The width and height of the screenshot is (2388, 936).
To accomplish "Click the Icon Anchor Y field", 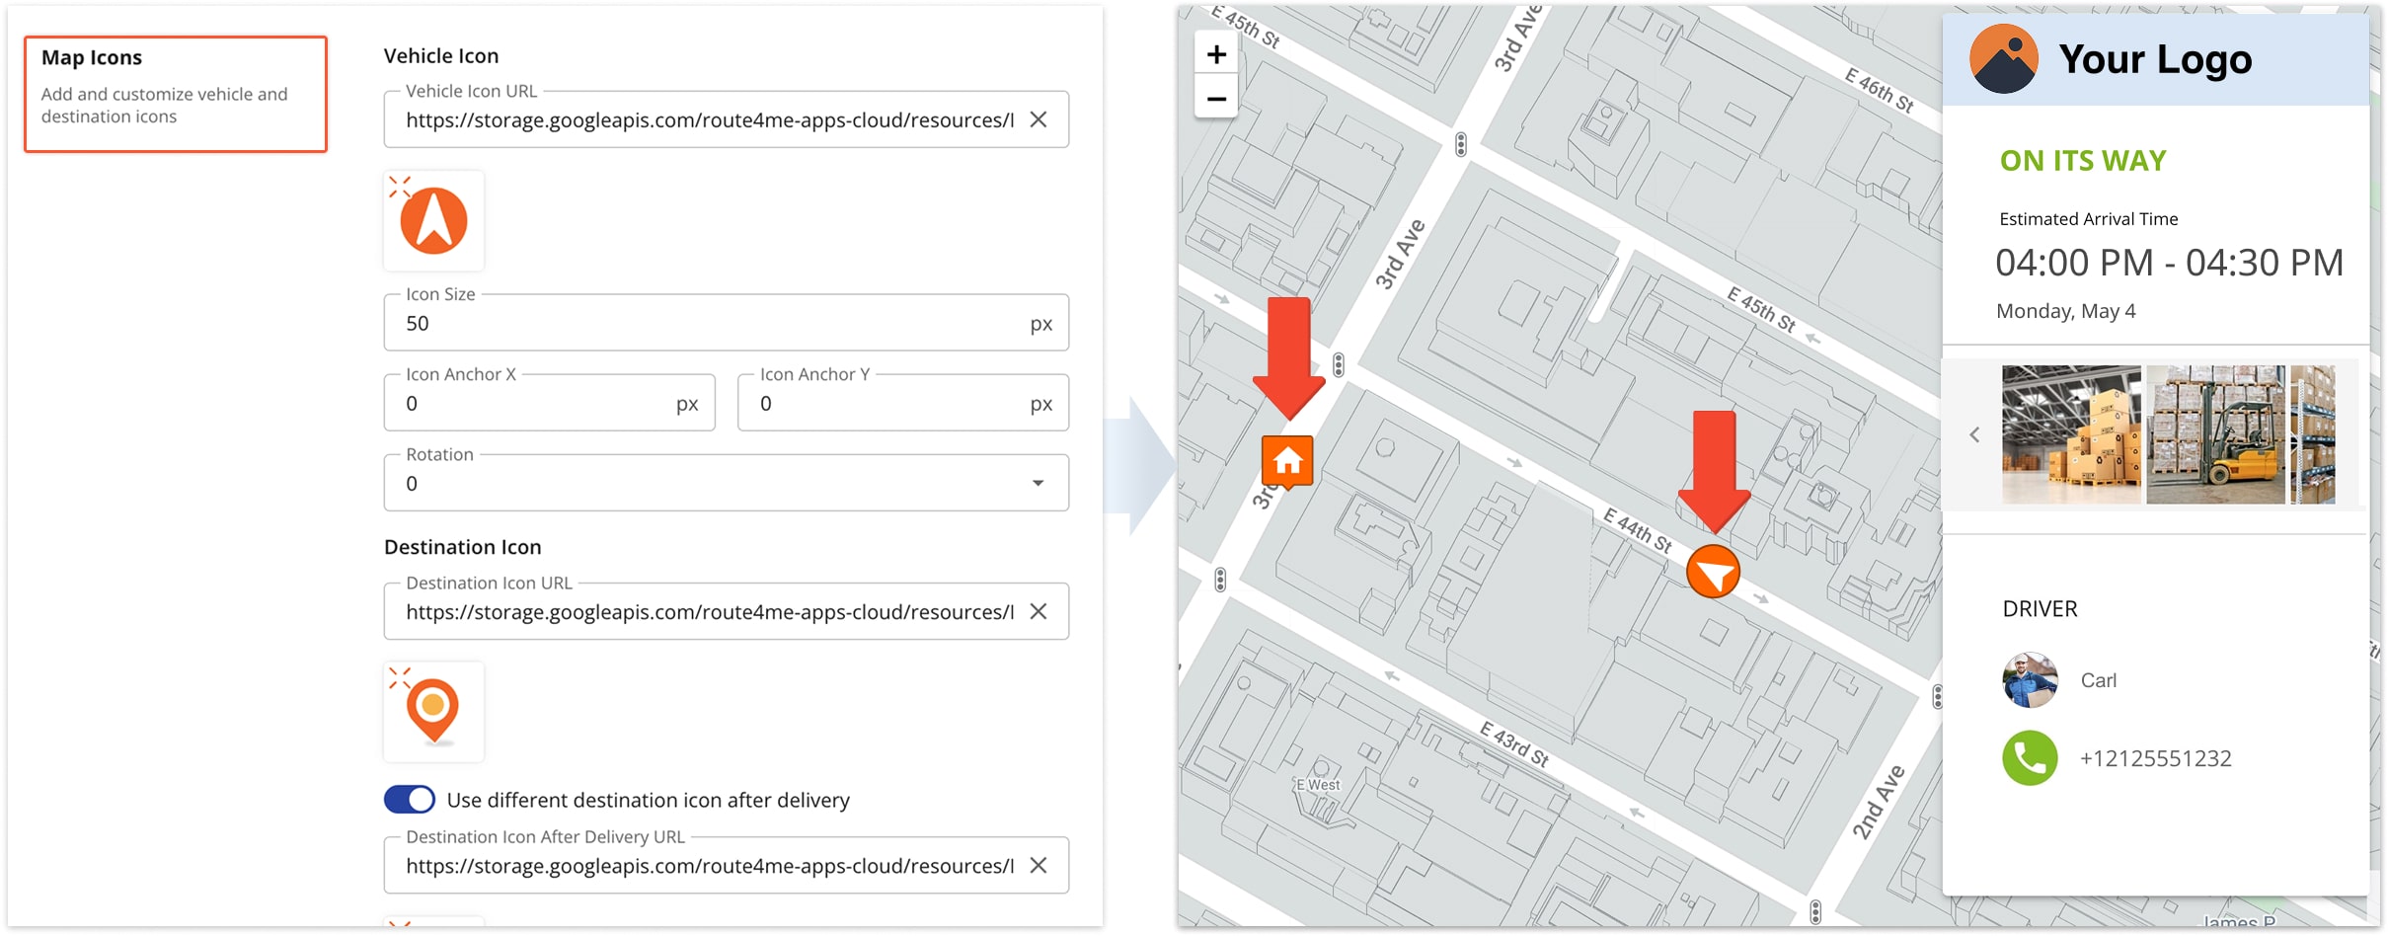I will tap(903, 403).
